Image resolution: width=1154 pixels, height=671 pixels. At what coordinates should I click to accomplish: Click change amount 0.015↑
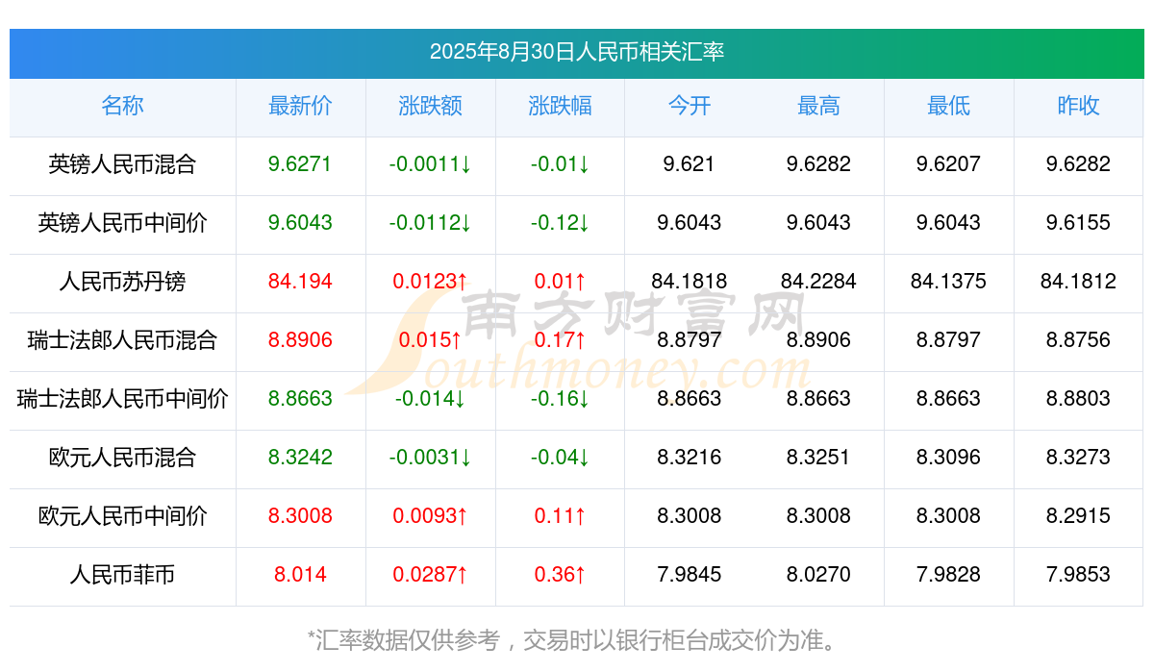[430, 340]
